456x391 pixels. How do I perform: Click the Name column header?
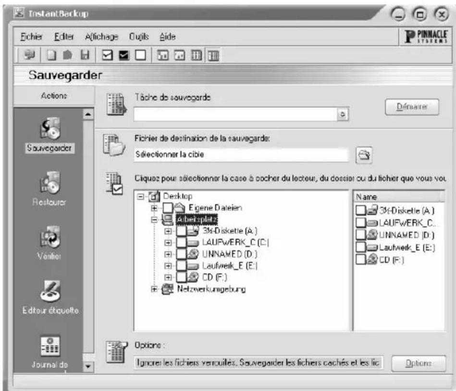coord(398,197)
